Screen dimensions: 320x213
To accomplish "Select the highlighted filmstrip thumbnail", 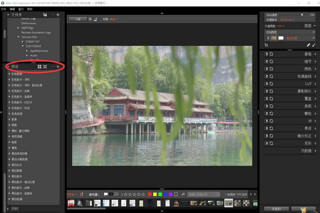I will click(x=228, y=203).
